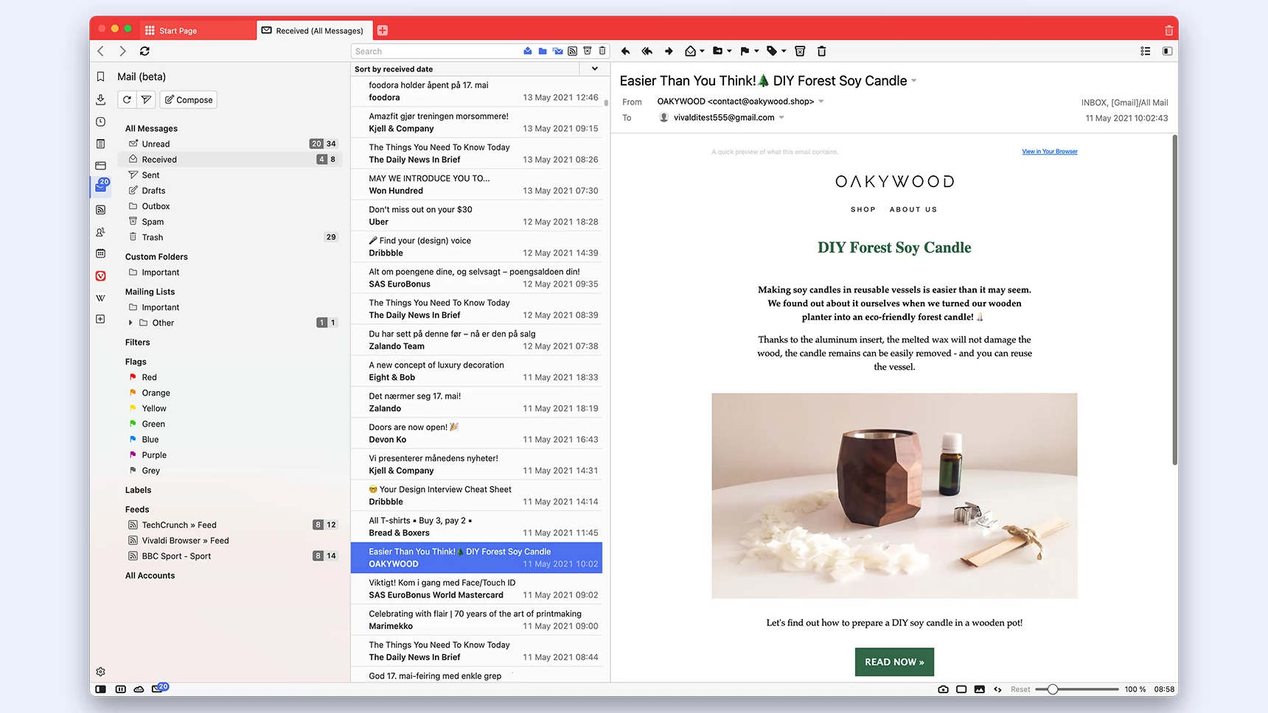Toggle images loading in status bar
This screenshot has width=1268, height=713.
[979, 689]
